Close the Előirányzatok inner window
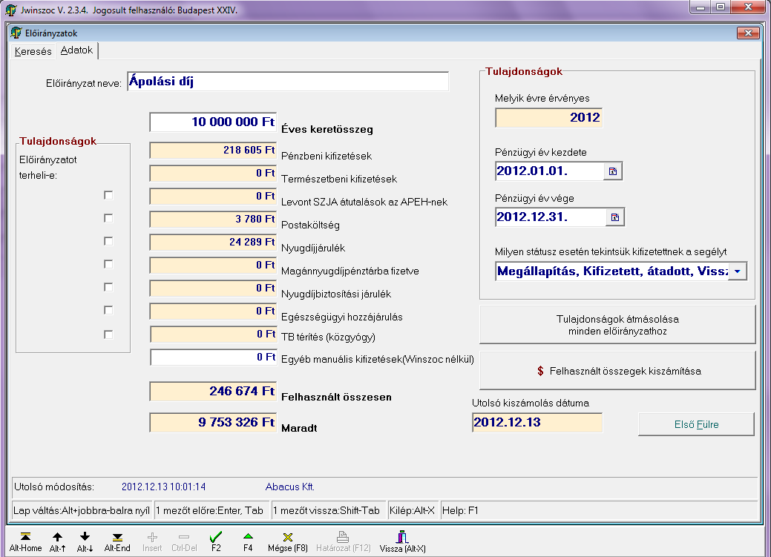Image resolution: width=771 pixels, height=557 pixels. pos(748,33)
